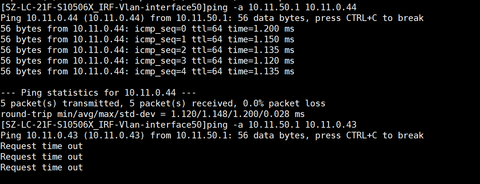Click the time=1.200 ms value
The width and height of the screenshot is (480, 184).
[x=261, y=29]
